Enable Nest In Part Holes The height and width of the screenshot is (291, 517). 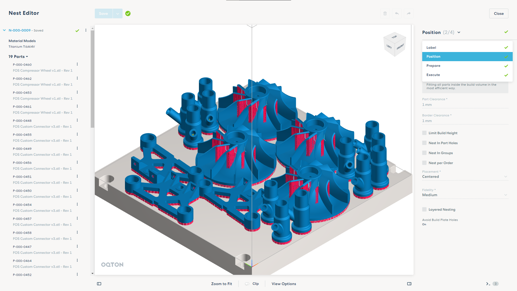click(424, 143)
